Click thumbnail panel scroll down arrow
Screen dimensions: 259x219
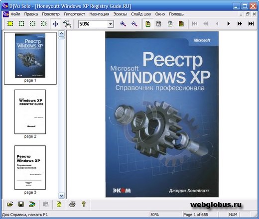(61, 196)
